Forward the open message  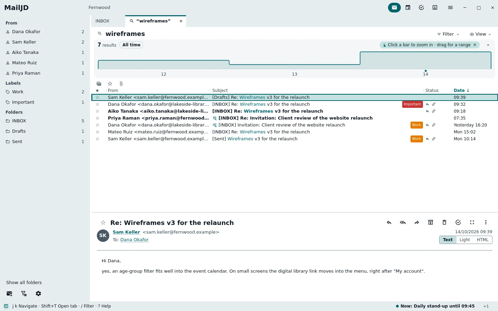click(x=417, y=223)
